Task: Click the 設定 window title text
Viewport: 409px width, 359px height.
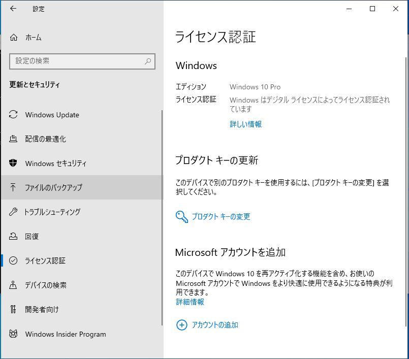Action: [39, 9]
